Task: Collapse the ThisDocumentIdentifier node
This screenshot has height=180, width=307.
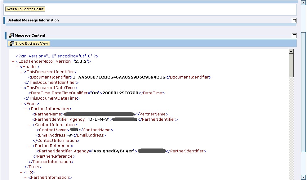Action: click(21, 72)
